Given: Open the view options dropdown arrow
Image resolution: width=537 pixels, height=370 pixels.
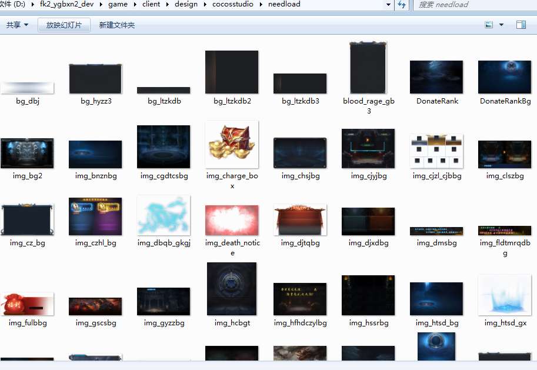Looking at the screenshot, I should coord(501,25).
